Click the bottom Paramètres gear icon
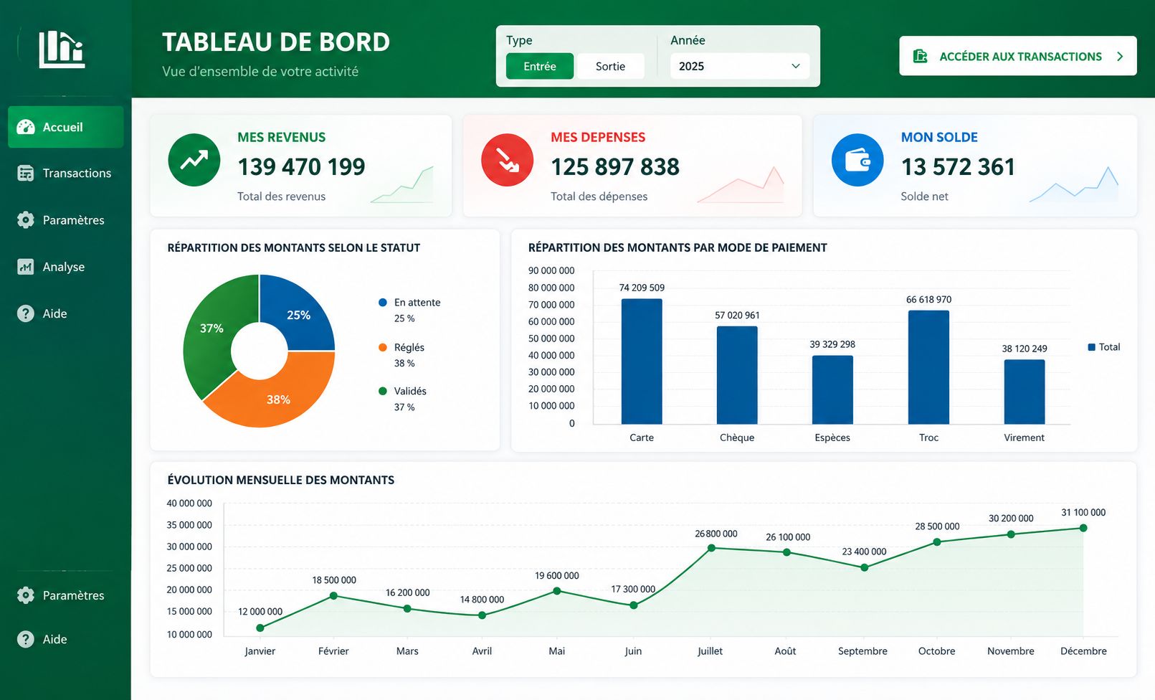Screen dimensions: 1155x700 [26, 595]
